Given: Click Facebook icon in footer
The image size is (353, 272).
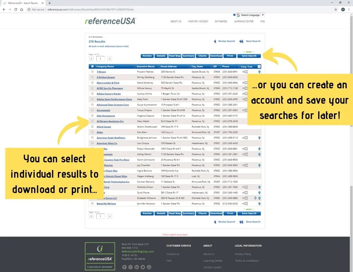Looking at the screenshot, I should click(x=124, y=267).
